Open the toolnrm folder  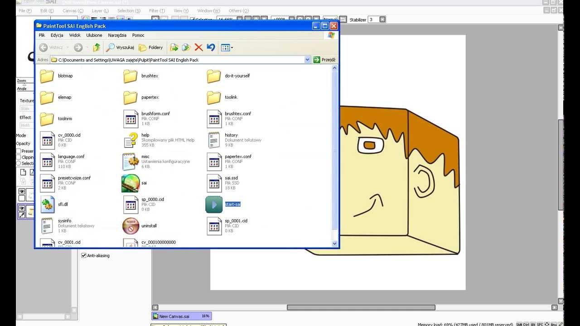(x=47, y=119)
